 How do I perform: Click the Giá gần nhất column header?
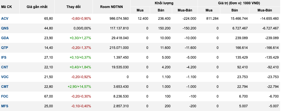(37, 7)
